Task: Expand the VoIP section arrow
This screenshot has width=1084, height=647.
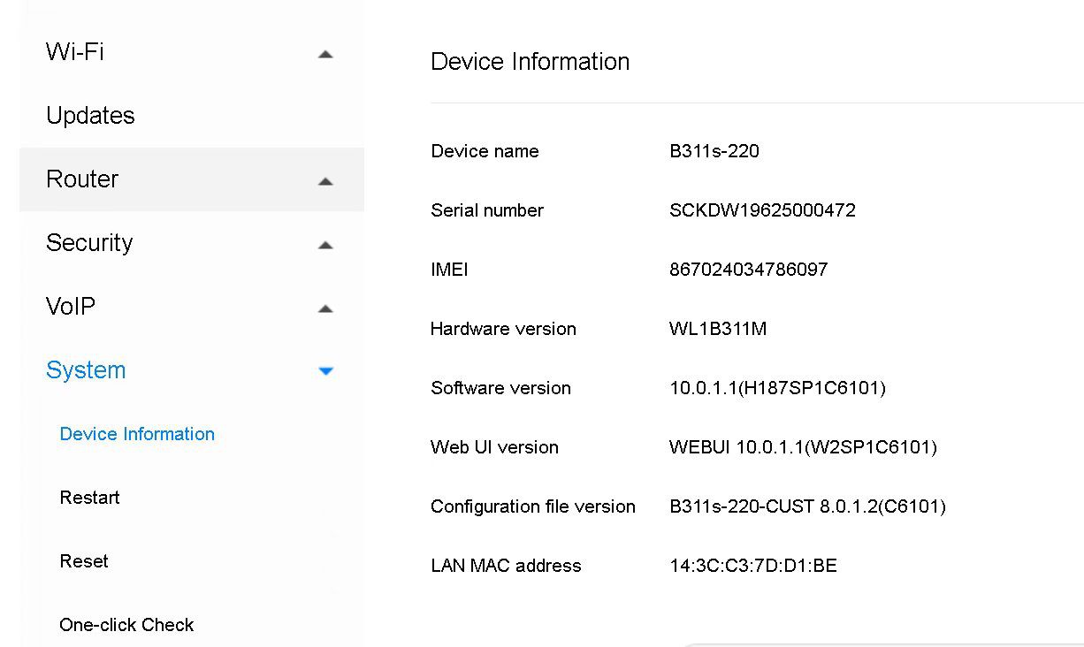Action: click(x=325, y=308)
